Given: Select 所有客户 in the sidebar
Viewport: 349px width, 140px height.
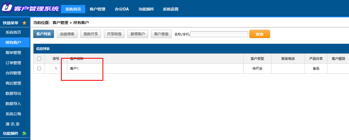Looking at the screenshot, I should point(15,42).
